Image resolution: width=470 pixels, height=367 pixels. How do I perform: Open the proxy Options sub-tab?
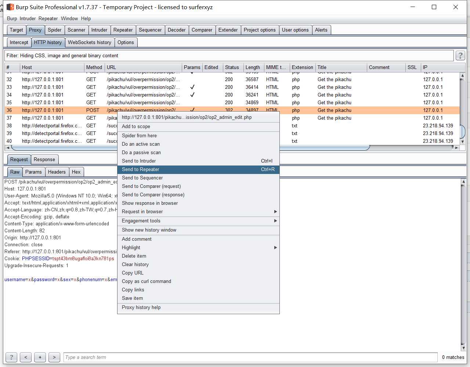[126, 42]
